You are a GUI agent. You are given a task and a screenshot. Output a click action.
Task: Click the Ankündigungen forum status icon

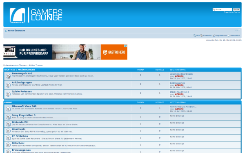(8, 85)
